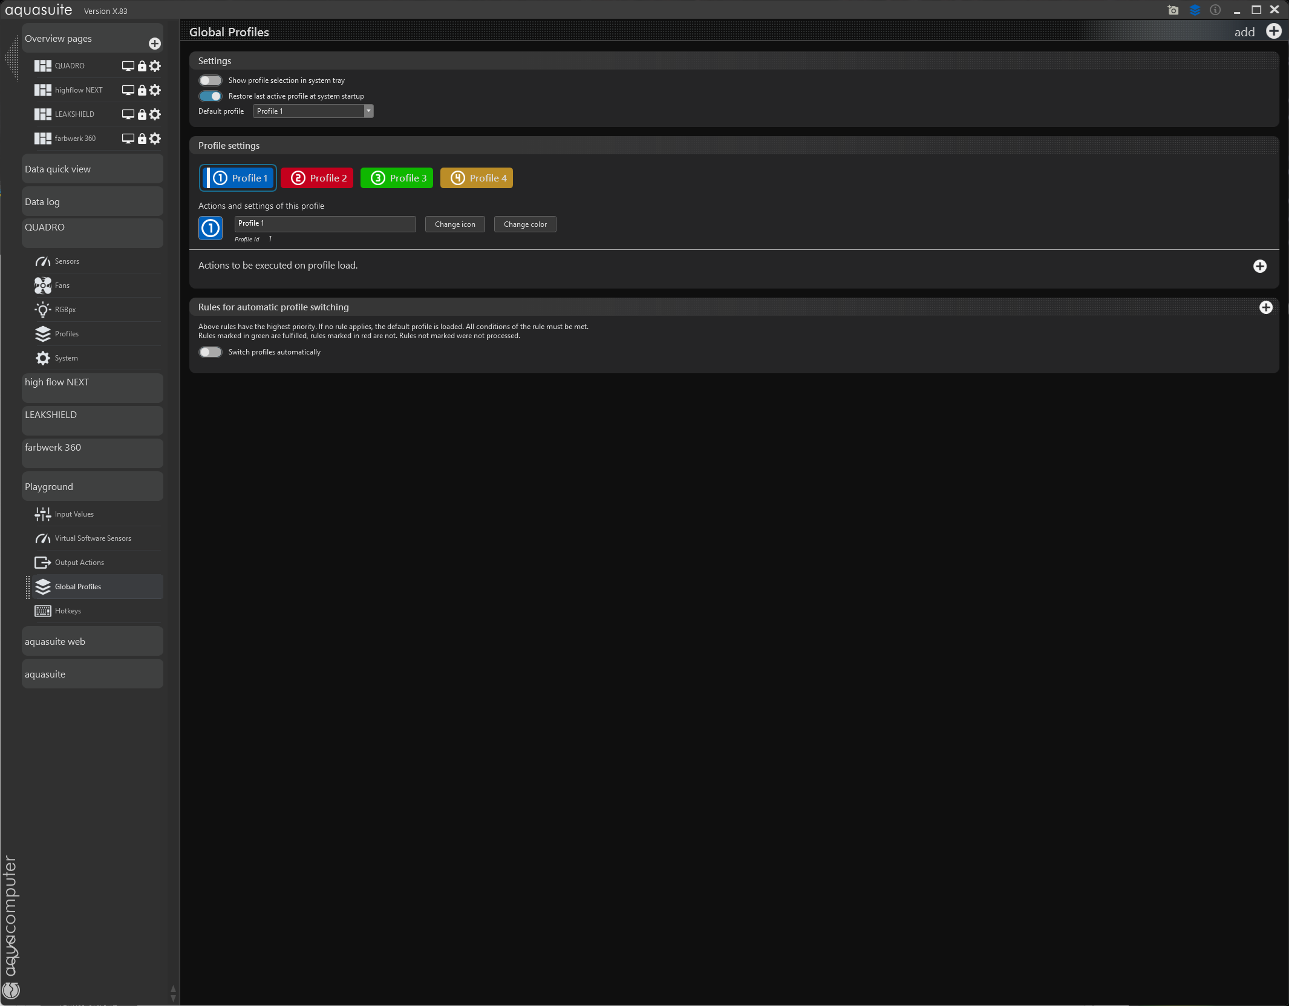1289x1006 pixels.
Task: Collapse the Playground sidebar section
Action: (92, 487)
